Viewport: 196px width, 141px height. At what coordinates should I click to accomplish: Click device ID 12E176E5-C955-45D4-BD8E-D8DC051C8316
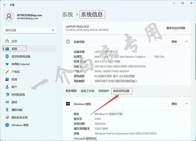coord(120,66)
